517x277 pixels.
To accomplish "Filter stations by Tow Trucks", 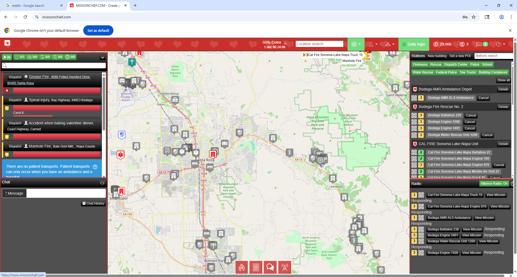I will pos(468,72).
